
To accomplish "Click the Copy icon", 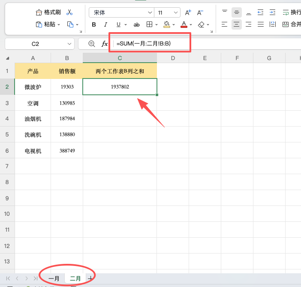I will click(70, 24).
